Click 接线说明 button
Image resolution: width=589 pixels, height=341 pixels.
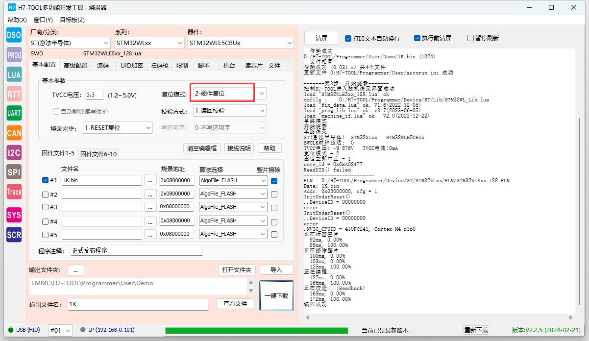pyautogui.click(x=239, y=148)
